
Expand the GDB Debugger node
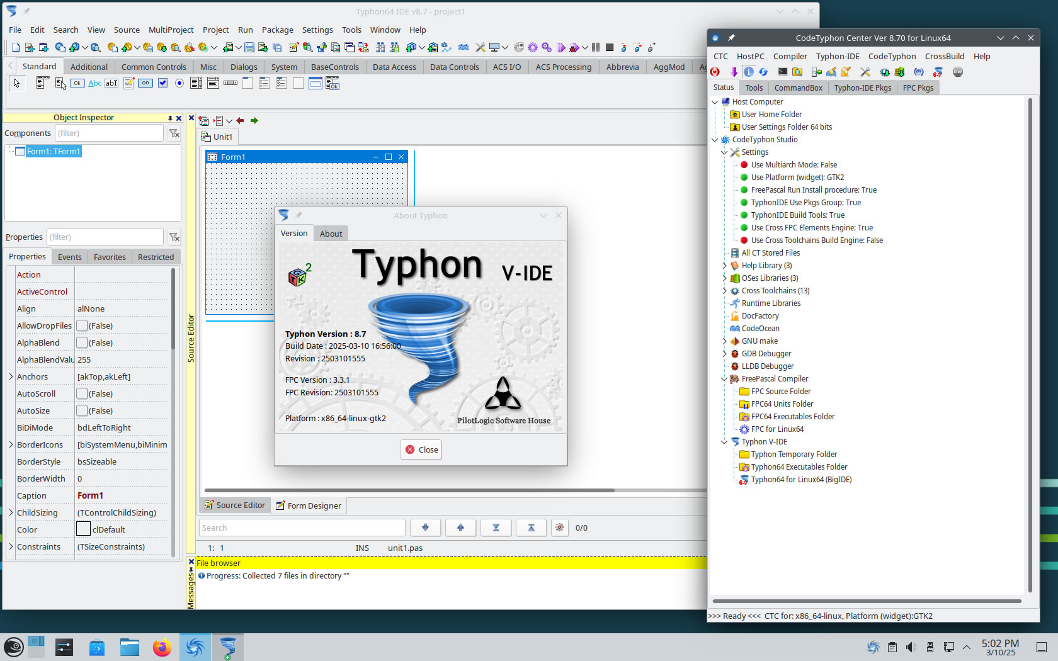tap(724, 353)
